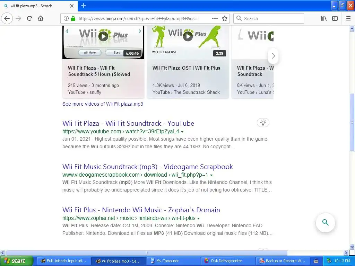This screenshot has width=355, height=266.
Task: Close the wii fit plaza.mp3 tab
Action: point(72,6)
